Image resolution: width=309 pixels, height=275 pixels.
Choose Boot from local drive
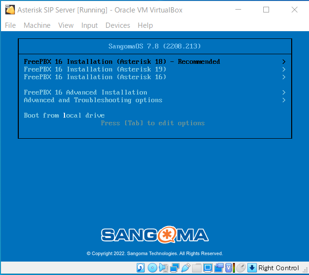(x=154, y=115)
